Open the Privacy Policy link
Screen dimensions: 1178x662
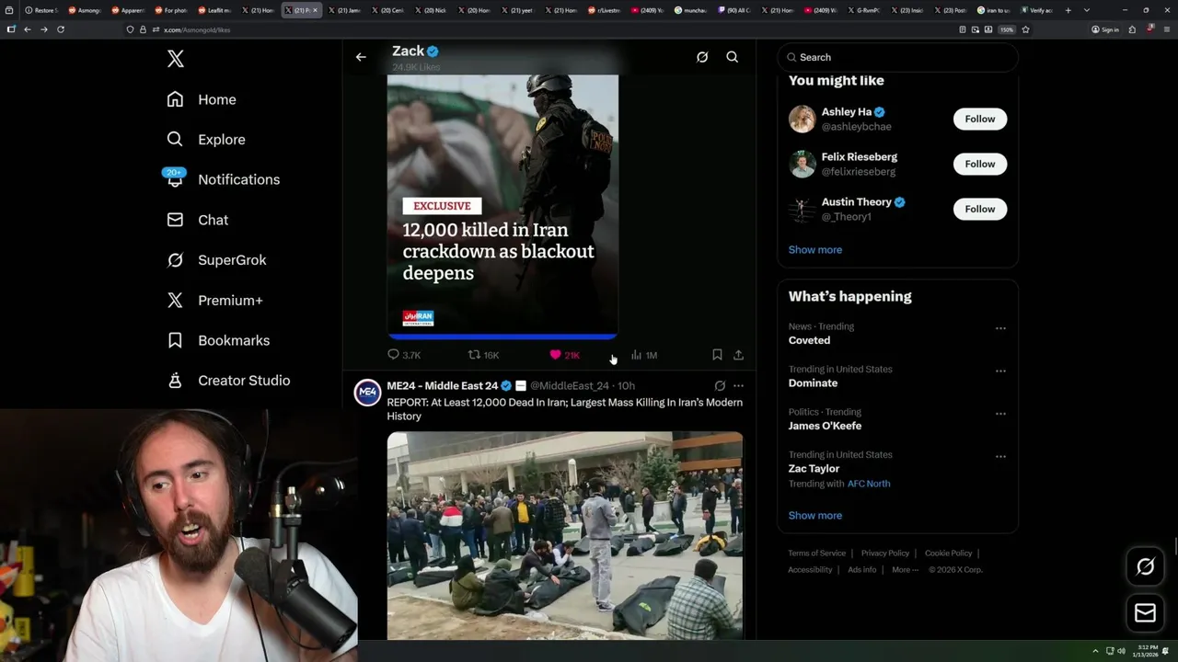(884, 554)
